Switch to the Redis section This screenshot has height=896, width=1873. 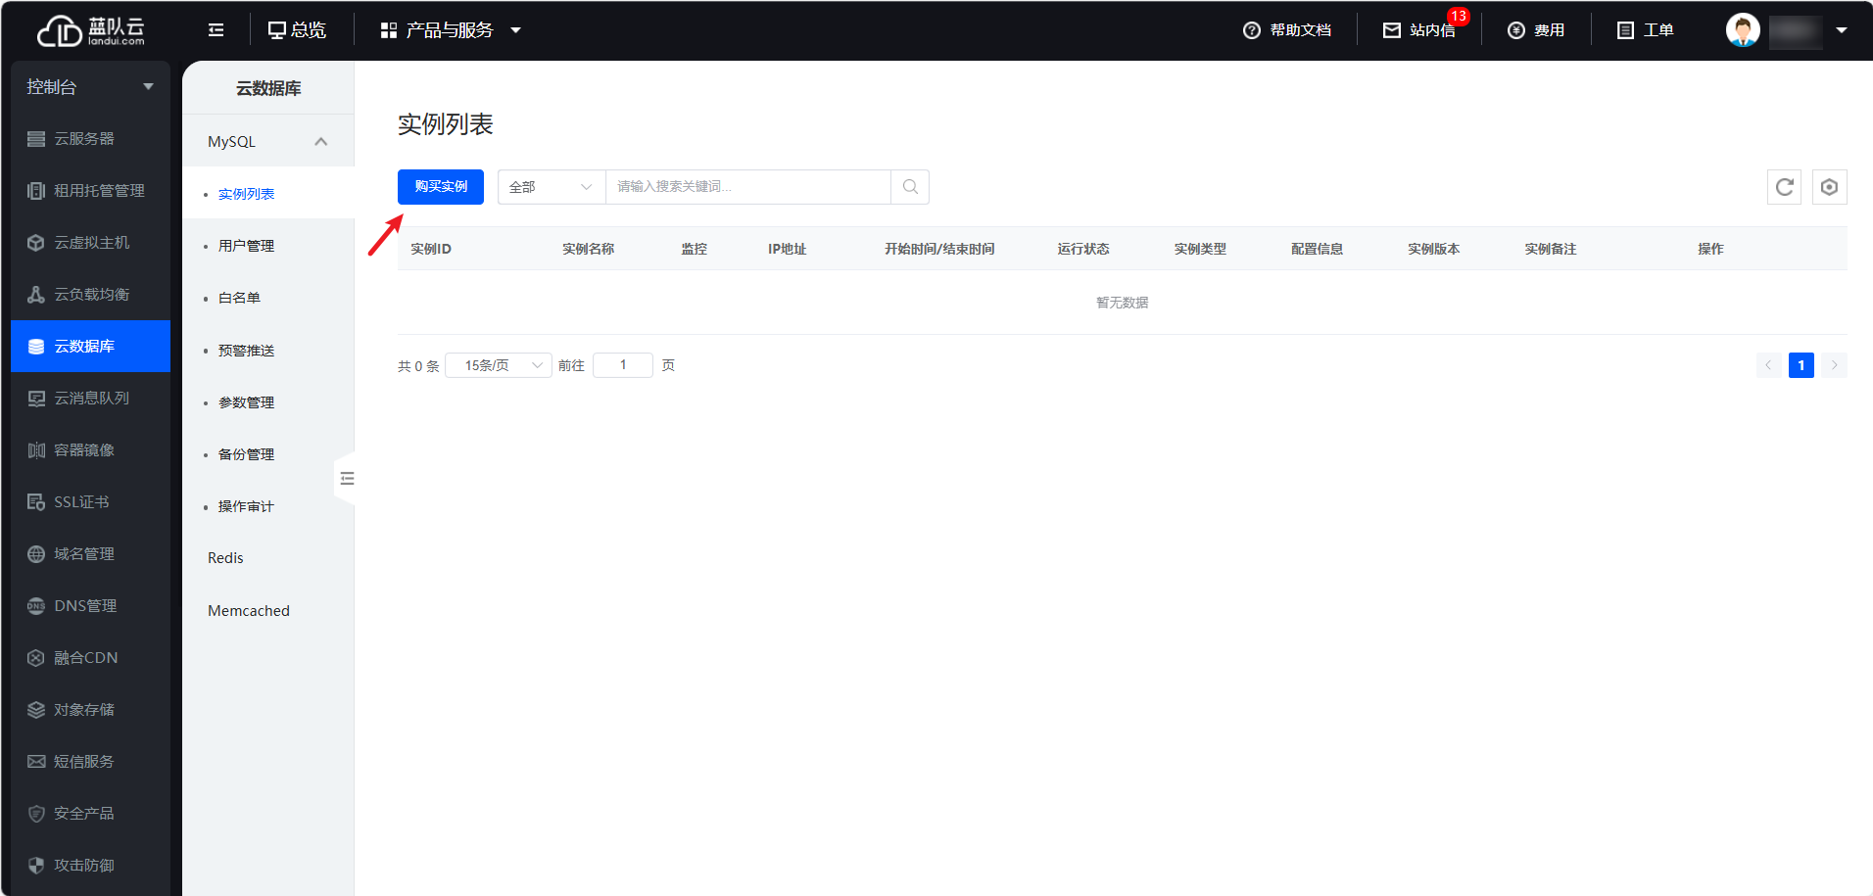click(224, 557)
